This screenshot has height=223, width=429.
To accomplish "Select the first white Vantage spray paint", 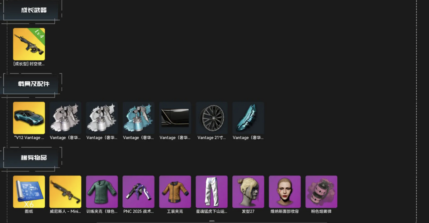I will point(66,118).
